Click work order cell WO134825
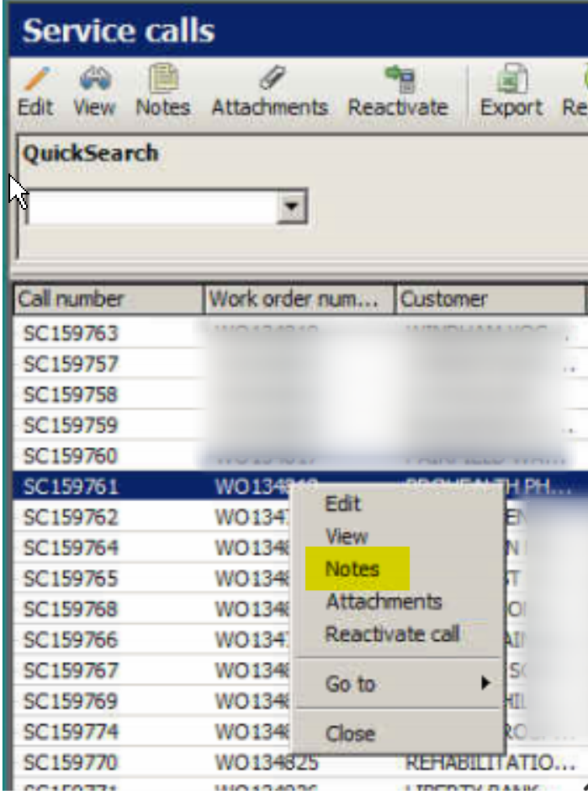This screenshot has width=588, height=795. point(267,762)
